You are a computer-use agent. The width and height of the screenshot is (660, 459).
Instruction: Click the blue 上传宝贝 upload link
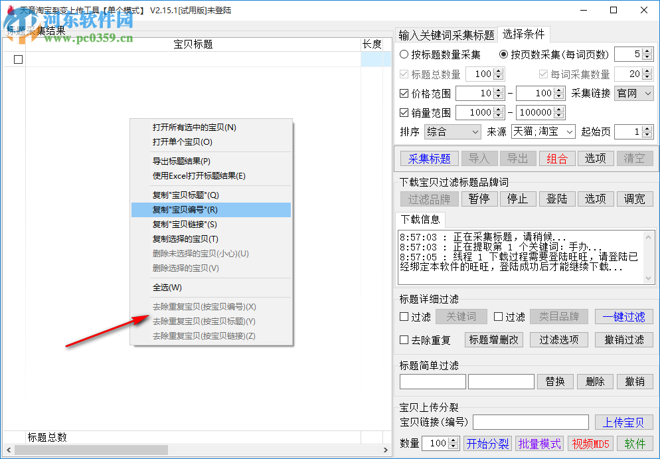pos(624,422)
